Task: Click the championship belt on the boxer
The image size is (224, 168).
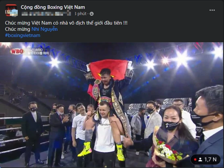Action: (x=96, y=90)
